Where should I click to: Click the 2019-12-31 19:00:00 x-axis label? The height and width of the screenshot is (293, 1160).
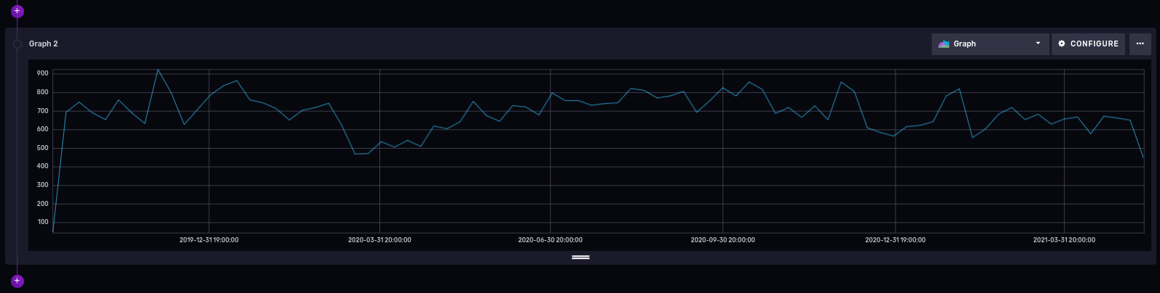209,240
